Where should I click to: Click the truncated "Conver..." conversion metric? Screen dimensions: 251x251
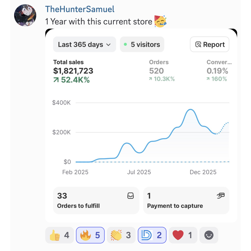219,62
